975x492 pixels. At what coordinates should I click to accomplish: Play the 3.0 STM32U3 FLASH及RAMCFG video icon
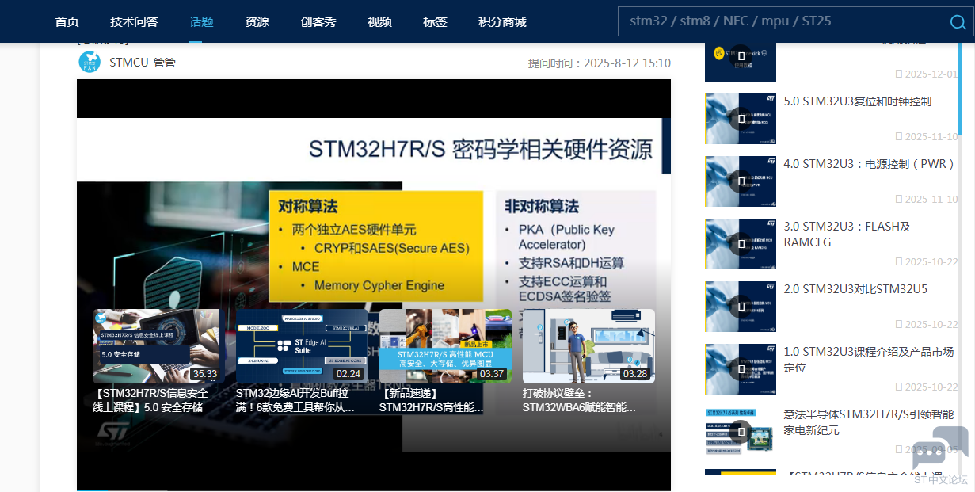[x=741, y=244]
